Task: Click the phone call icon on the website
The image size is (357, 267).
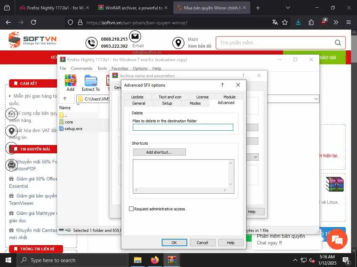Action: pos(92,43)
